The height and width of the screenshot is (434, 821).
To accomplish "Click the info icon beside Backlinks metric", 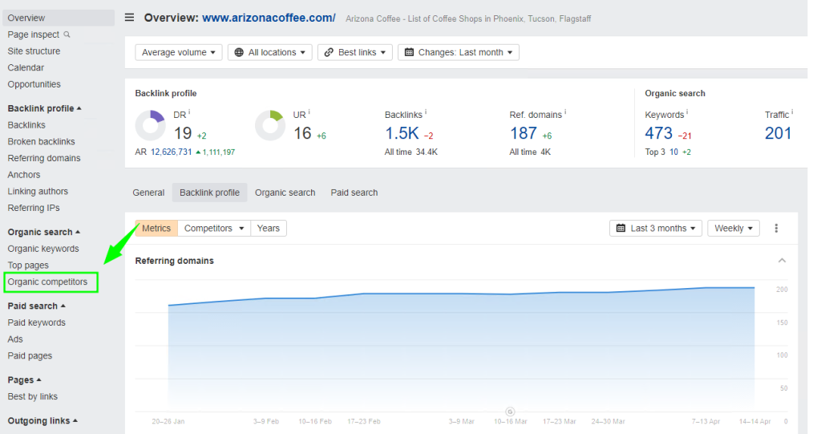I will 426,113.
